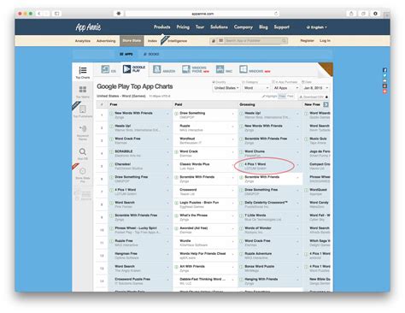405x313 pixels.
Task: Open the Top Charts sidebar icon
Action: 83,70
